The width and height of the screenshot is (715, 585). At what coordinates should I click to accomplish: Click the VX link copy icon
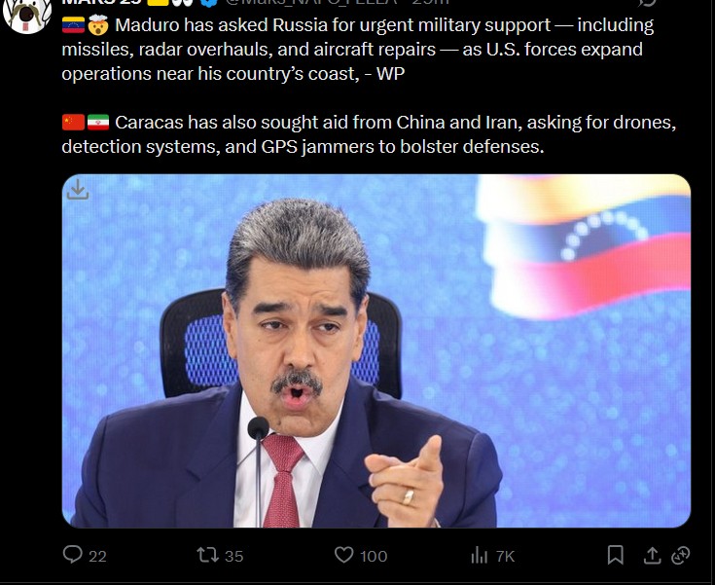[680, 555]
